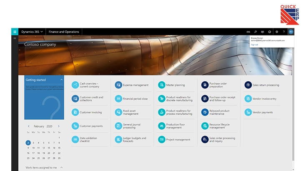Image resolution: width=304 pixels, height=171 pixels.
Task: Open the messages icon in top bar
Action: coord(262,32)
